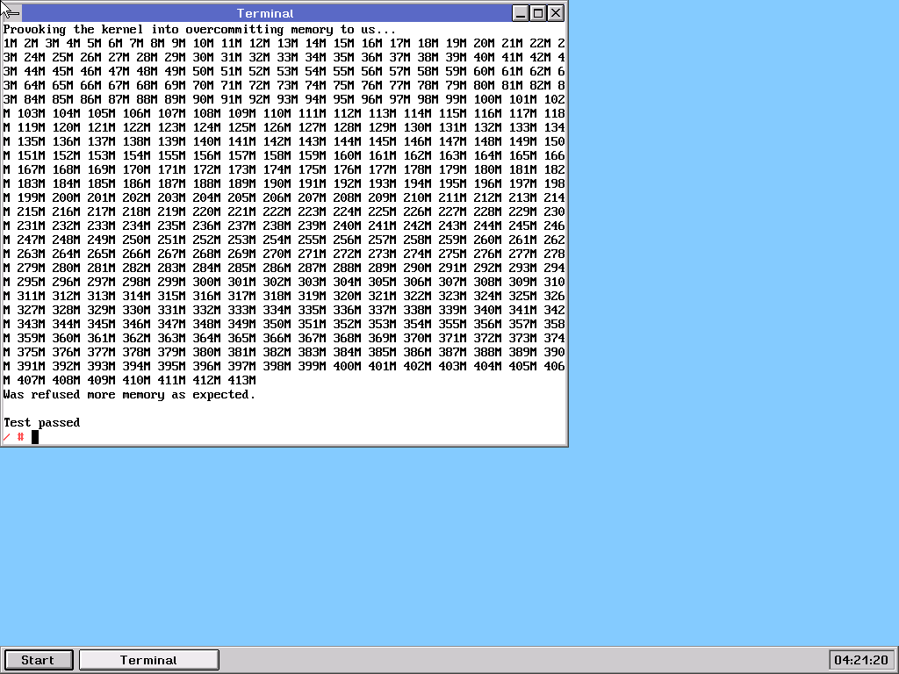This screenshot has width=899, height=674.
Task: Click the shell prompt cursor block
Action: point(35,437)
